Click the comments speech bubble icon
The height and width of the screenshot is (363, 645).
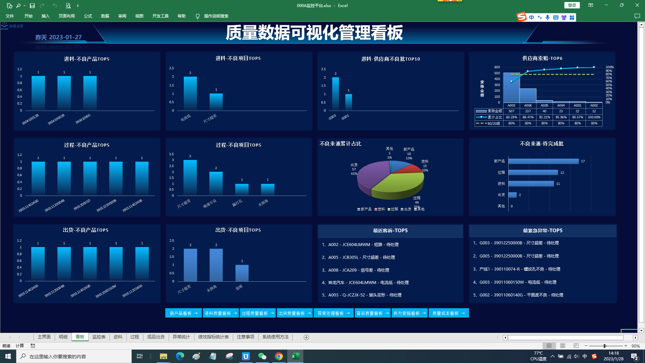[637, 16]
